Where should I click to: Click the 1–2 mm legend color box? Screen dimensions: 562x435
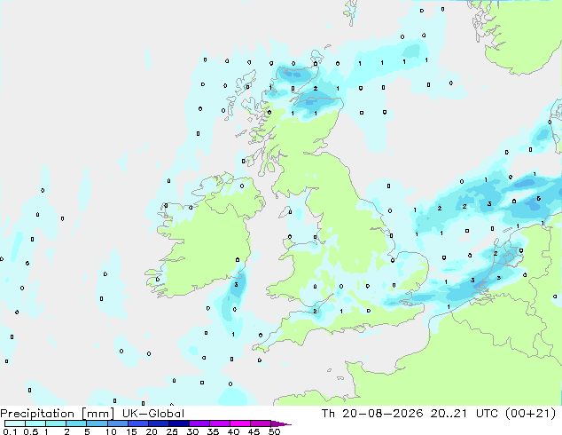click(56, 423)
